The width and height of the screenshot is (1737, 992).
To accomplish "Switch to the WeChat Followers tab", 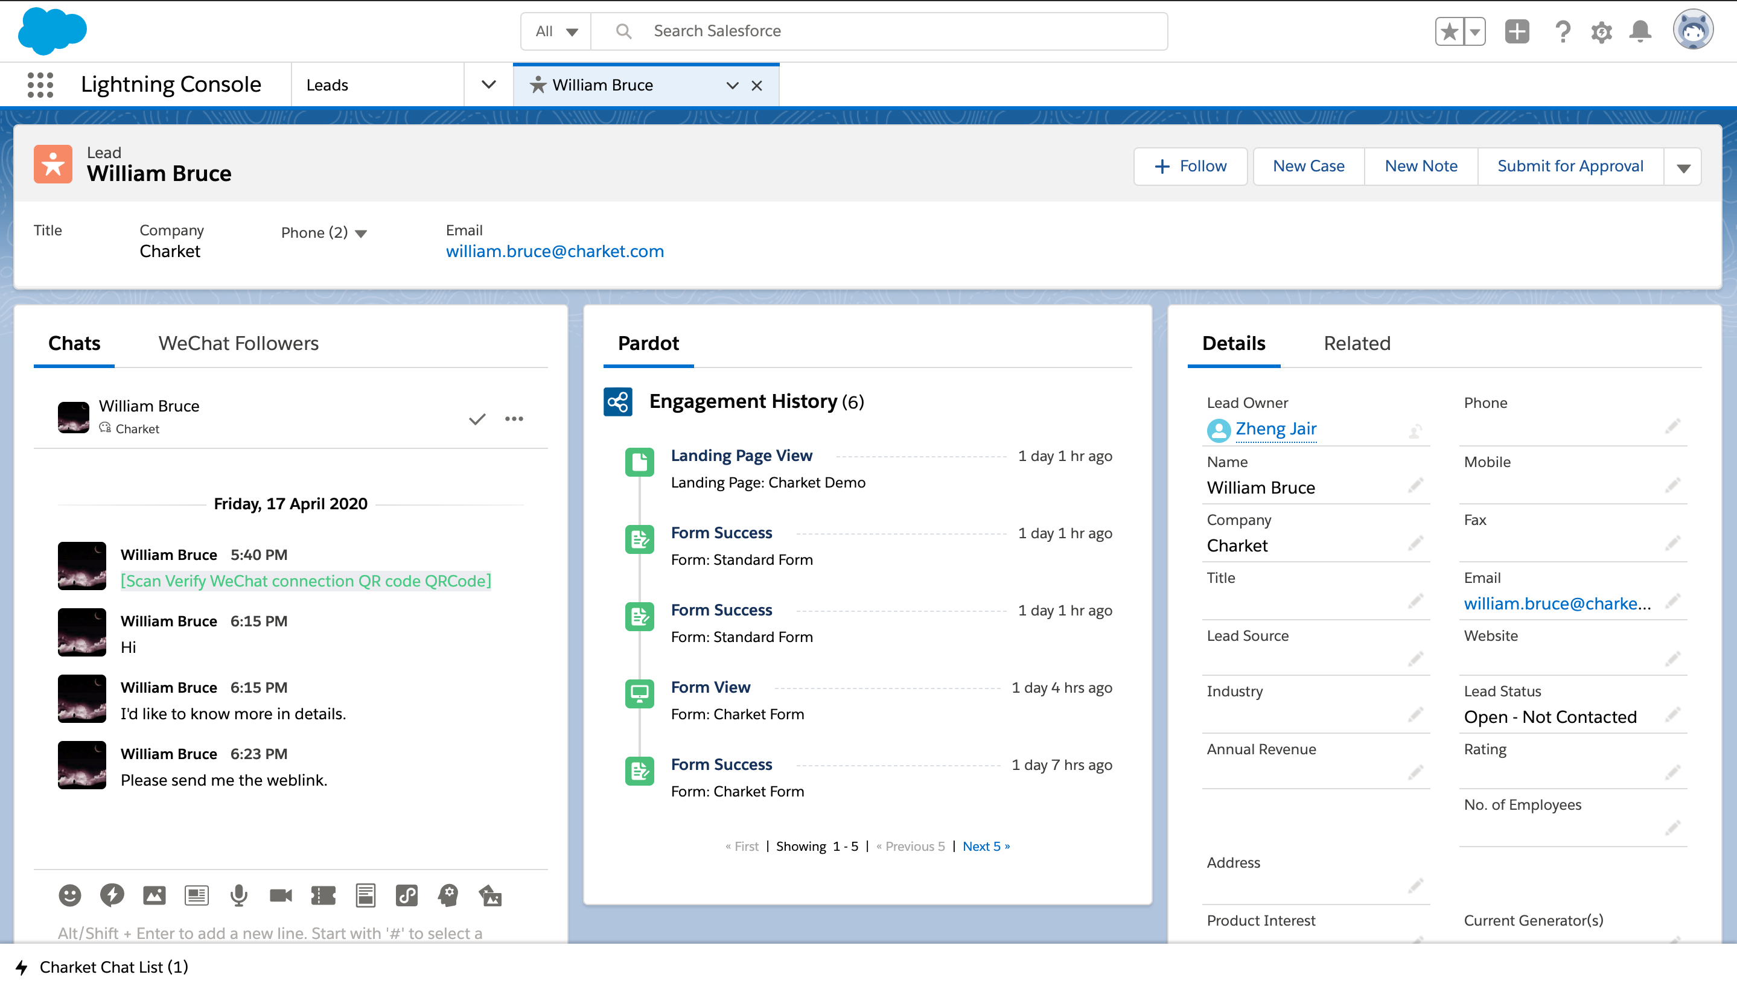I will tap(238, 343).
